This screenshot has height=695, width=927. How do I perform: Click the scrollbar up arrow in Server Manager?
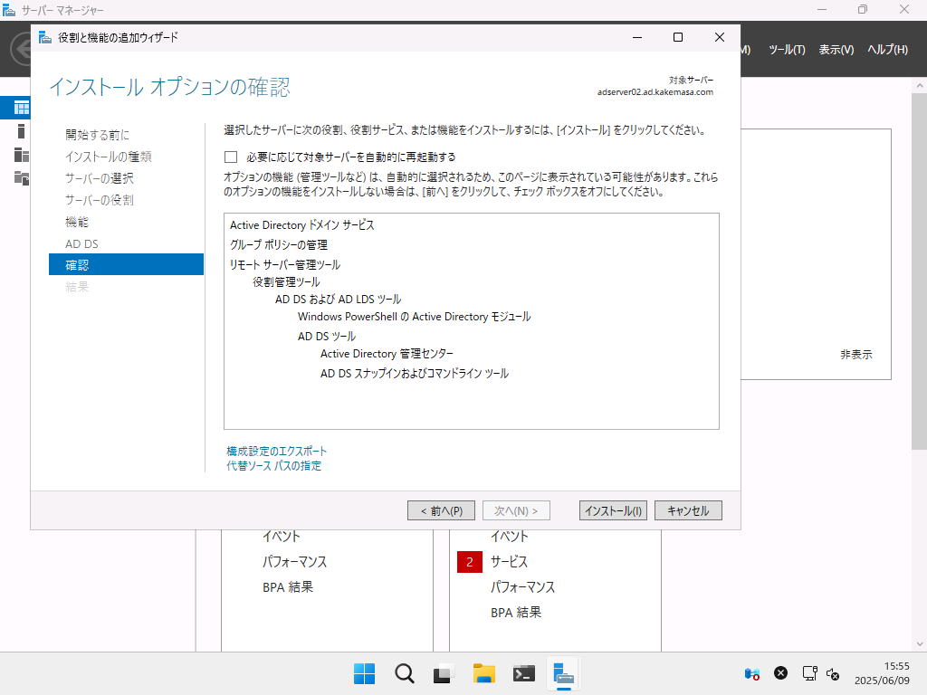tap(920, 86)
